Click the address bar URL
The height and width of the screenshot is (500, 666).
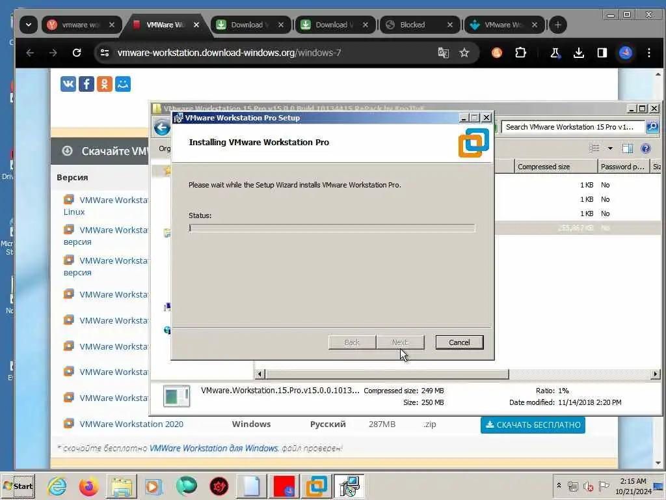click(230, 53)
